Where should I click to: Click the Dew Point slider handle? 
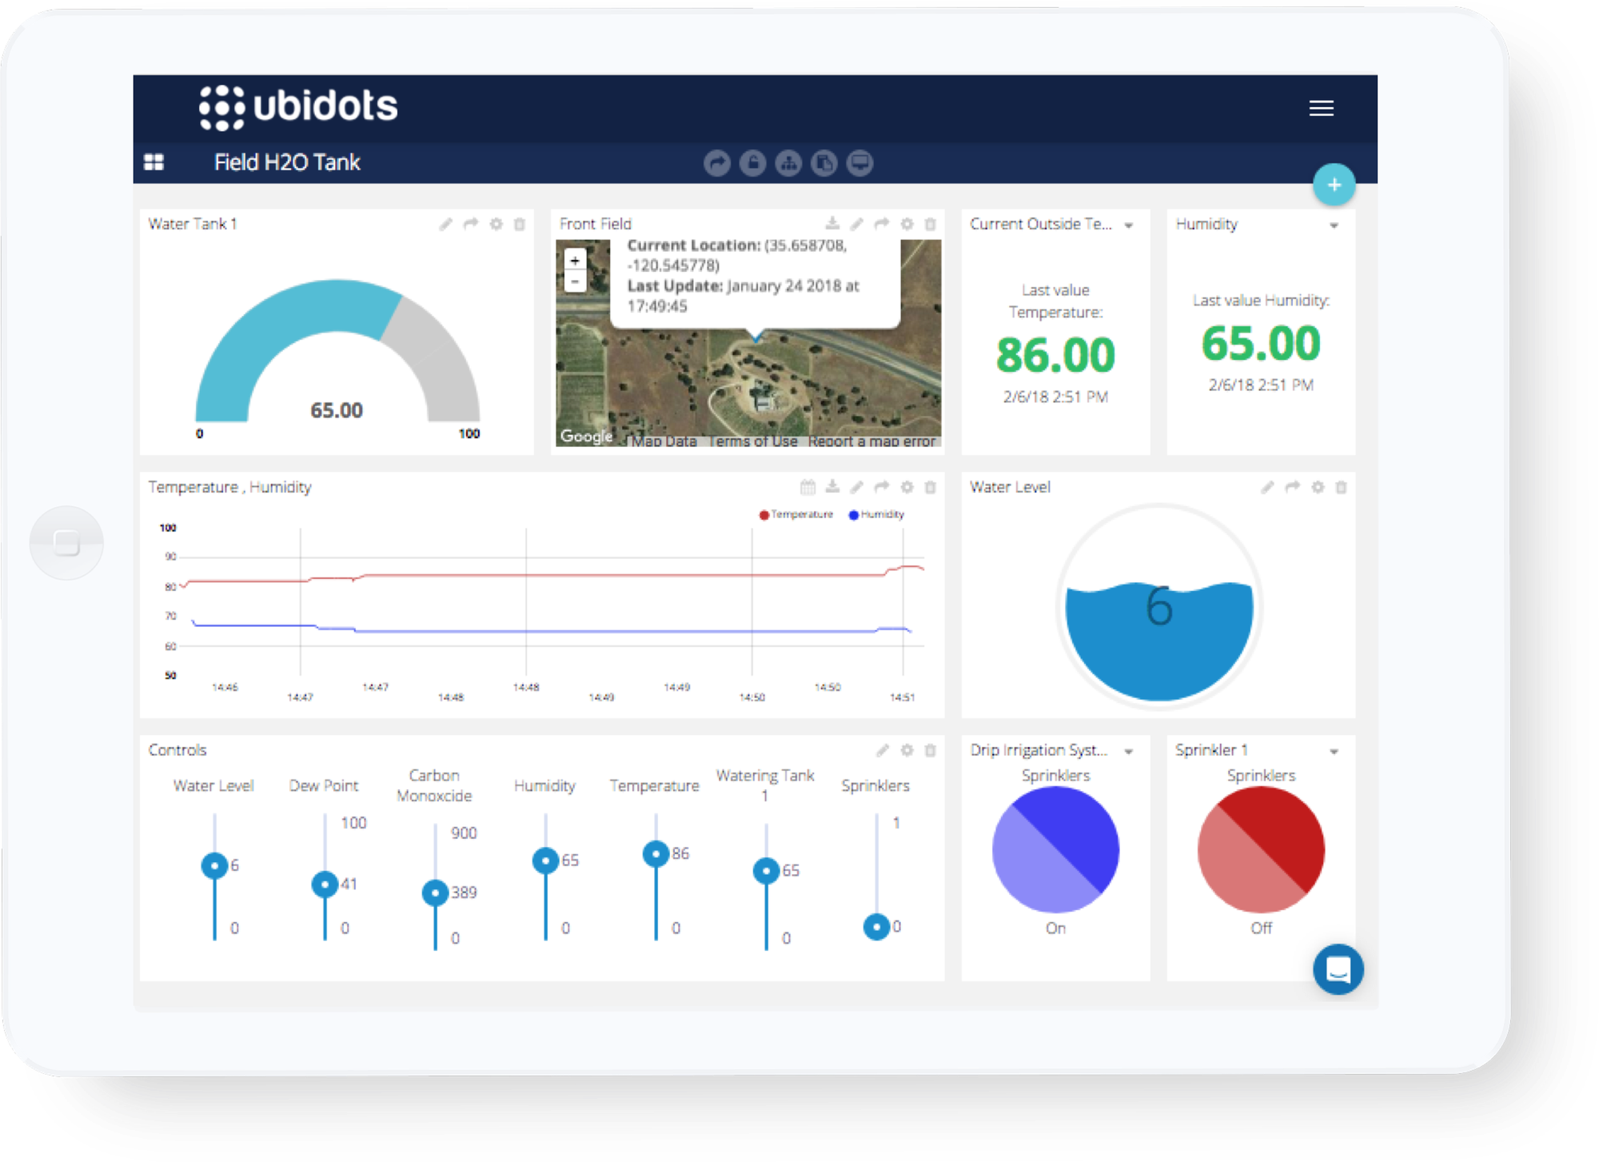point(325,884)
